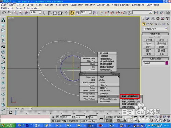The image size is (171, 128).
Task: Click the Set Keys large key icon
Action: tap(101, 119)
